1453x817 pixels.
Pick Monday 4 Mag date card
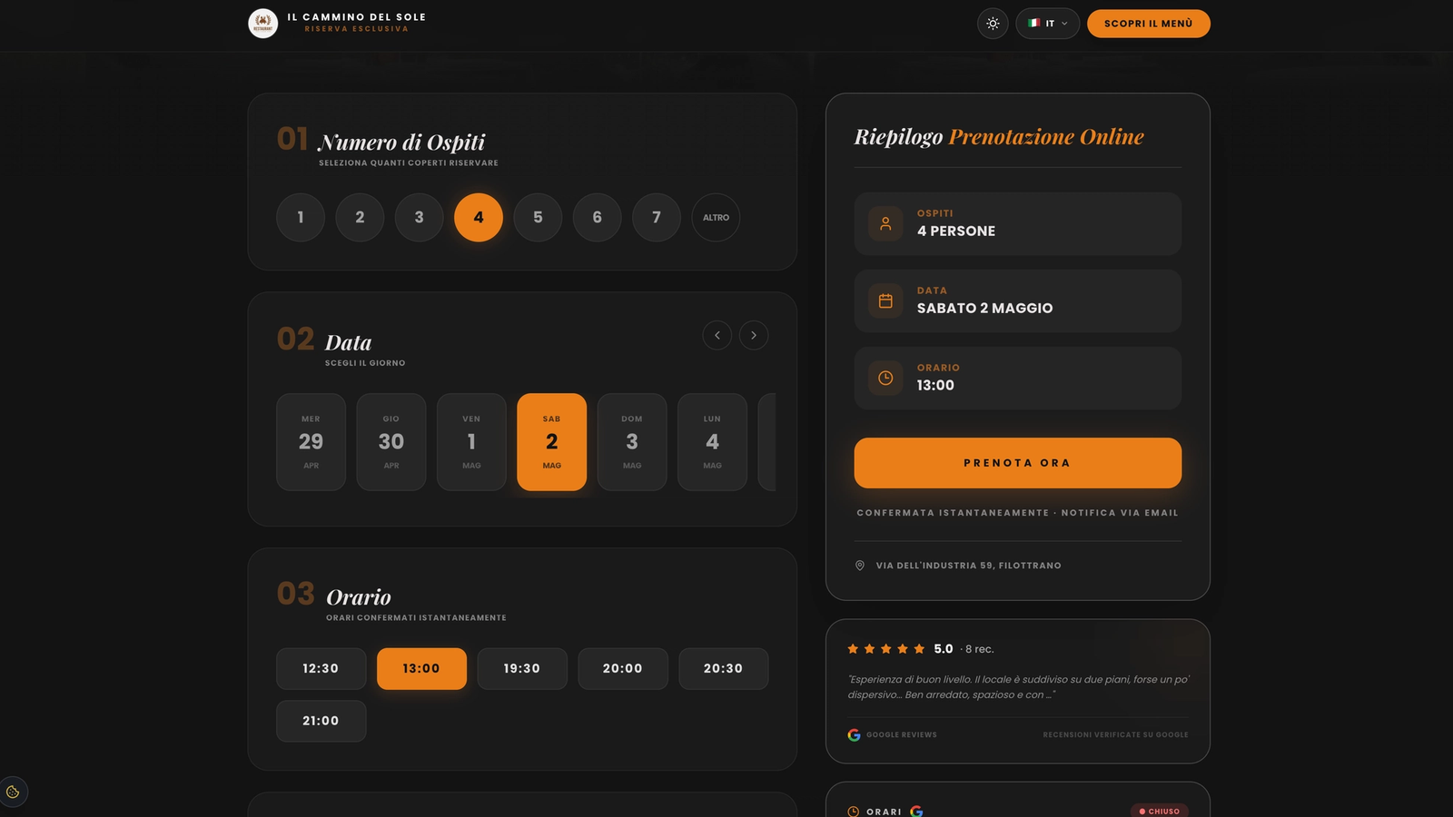[712, 442]
